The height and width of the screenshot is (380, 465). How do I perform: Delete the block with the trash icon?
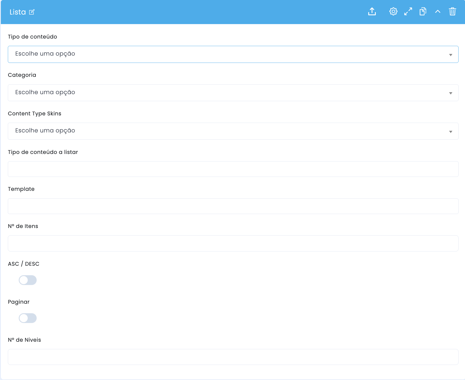[x=452, y=12]
